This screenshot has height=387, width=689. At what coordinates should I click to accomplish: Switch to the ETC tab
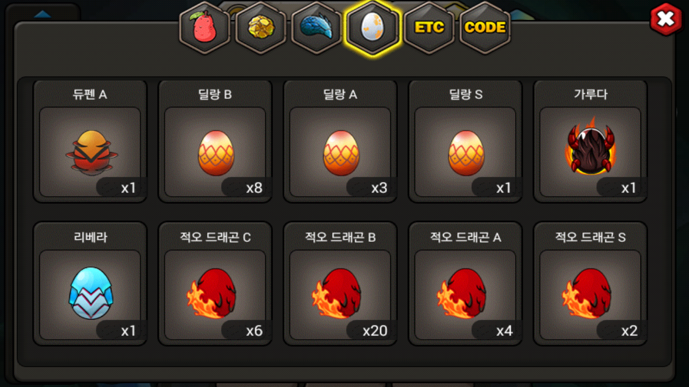429,27
